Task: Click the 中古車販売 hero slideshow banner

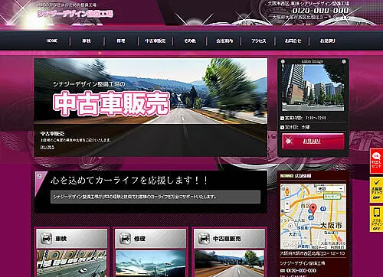Action: [x=151, y=107]
